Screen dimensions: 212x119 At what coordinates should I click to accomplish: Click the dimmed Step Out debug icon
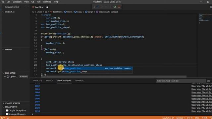(110, 7)
